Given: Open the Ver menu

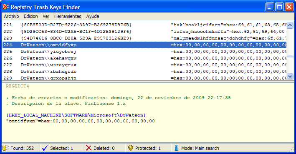Looking at the screenshot, I should 46,16.
